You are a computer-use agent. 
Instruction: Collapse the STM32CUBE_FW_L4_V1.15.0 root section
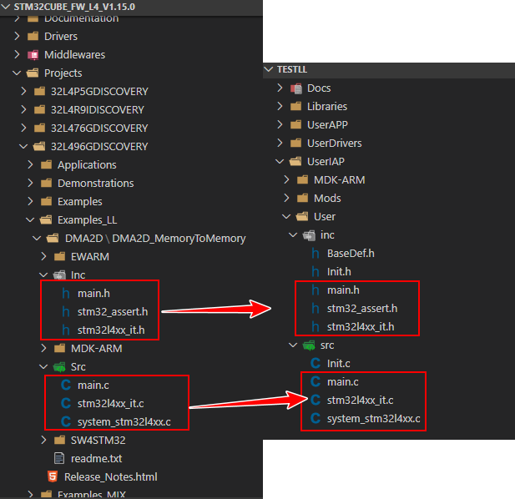(6, 7)
